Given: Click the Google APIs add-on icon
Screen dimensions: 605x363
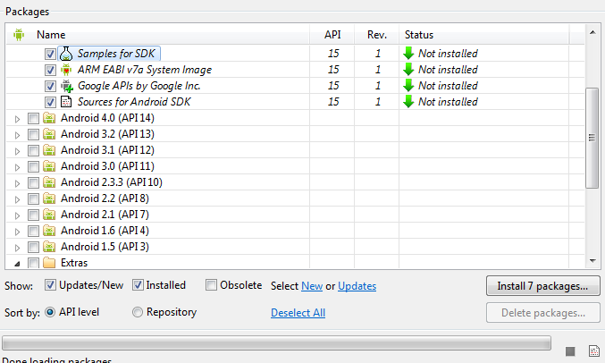Looking at the screenshot, I should [67, 86].
